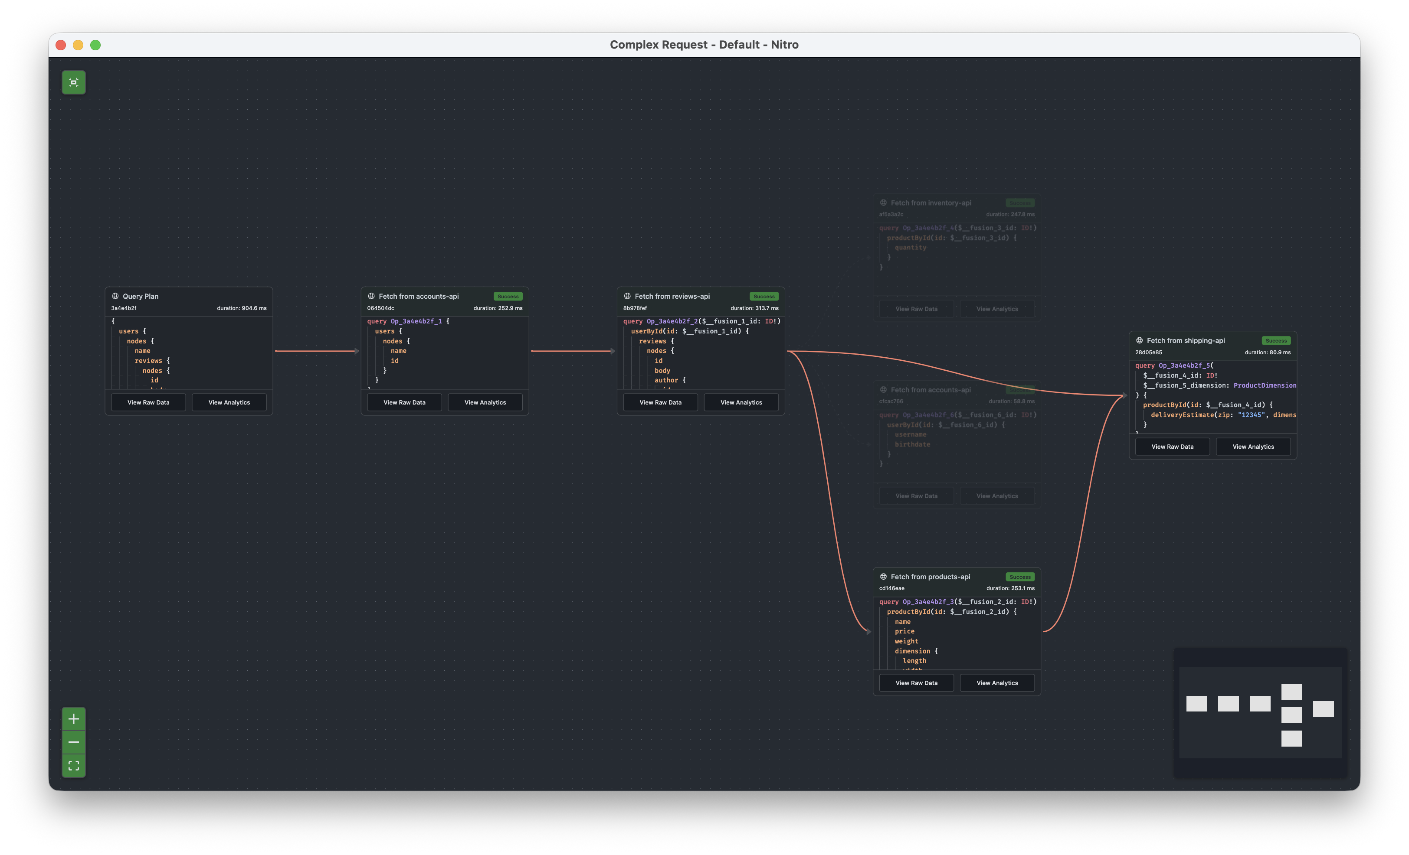Screen dimensions: 1409x855
Task: Click the rightmost minimap node thumbnail
Action: coord(1323,709)
